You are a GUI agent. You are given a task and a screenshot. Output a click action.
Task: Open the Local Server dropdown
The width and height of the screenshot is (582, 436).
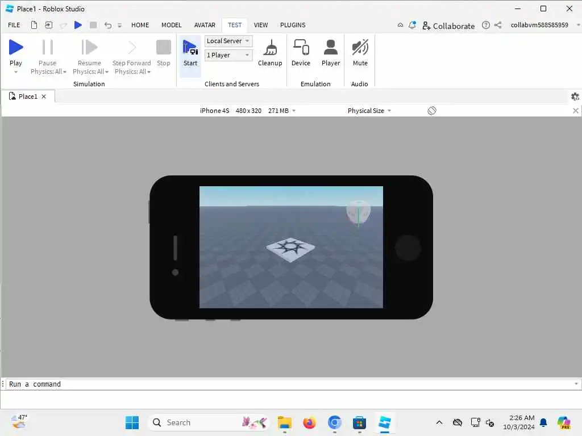click(228, 41)
